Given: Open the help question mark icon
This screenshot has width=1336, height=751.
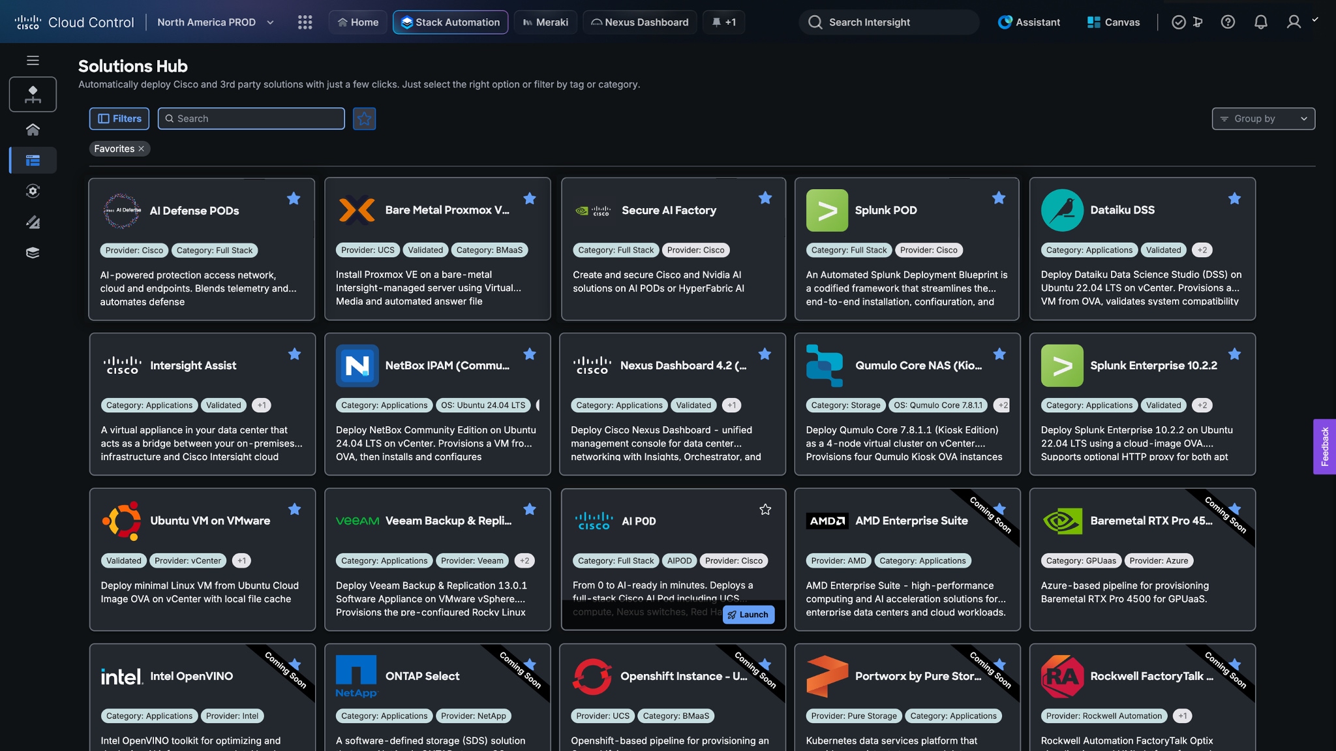Looking at the screenshot, I should pos(1228,22).
